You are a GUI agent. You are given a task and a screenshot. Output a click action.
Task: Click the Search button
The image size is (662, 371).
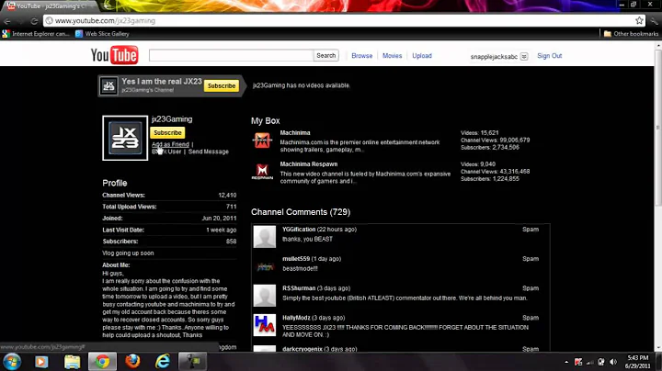(325, 55)
